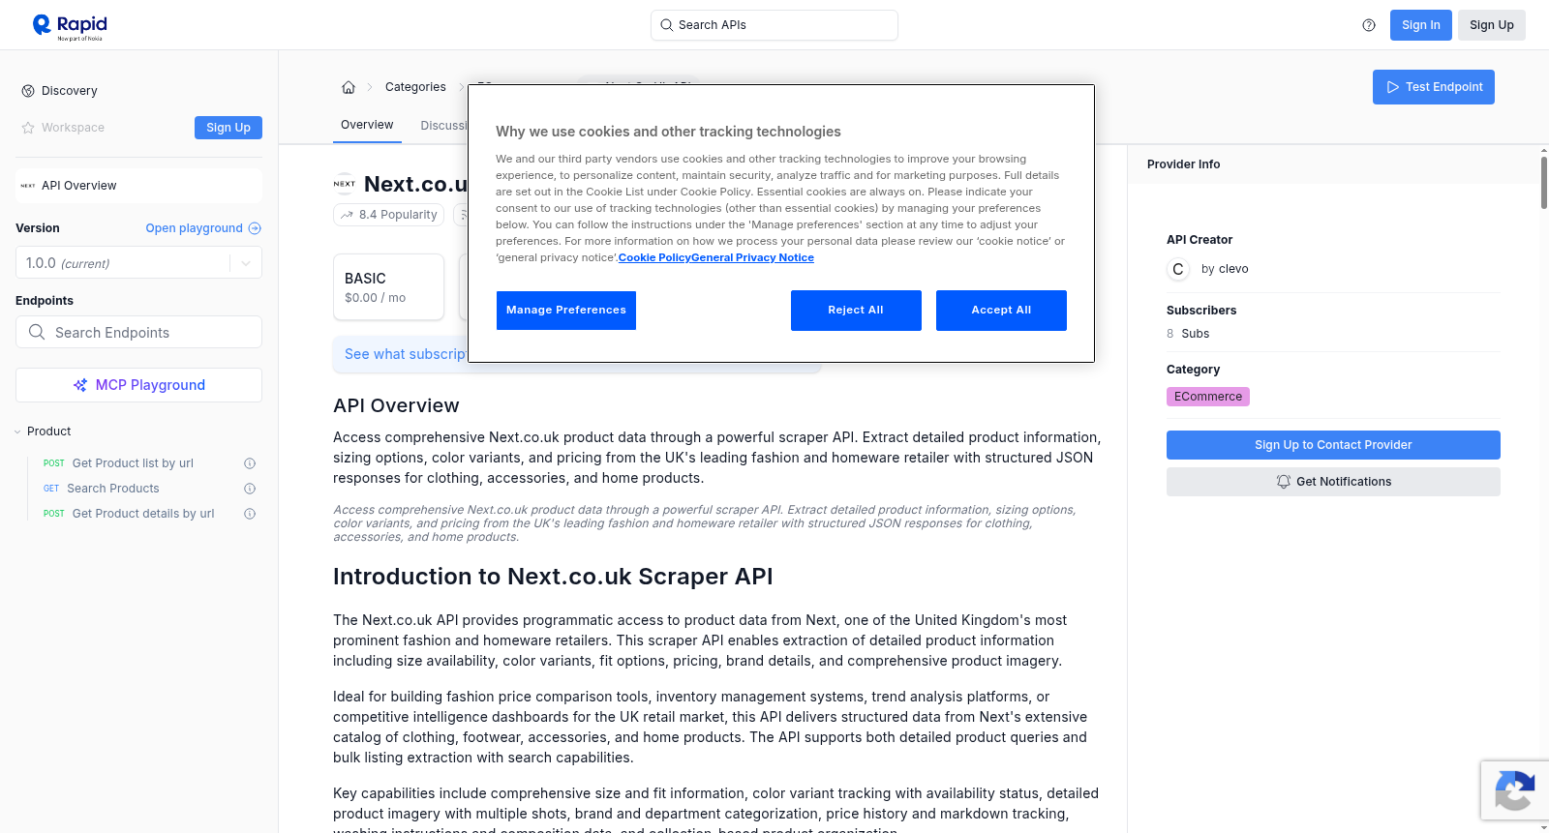Screen dimensions: 1549x833
Task: Click Sign Up to Contact Provider
Action: (1333, 445)
